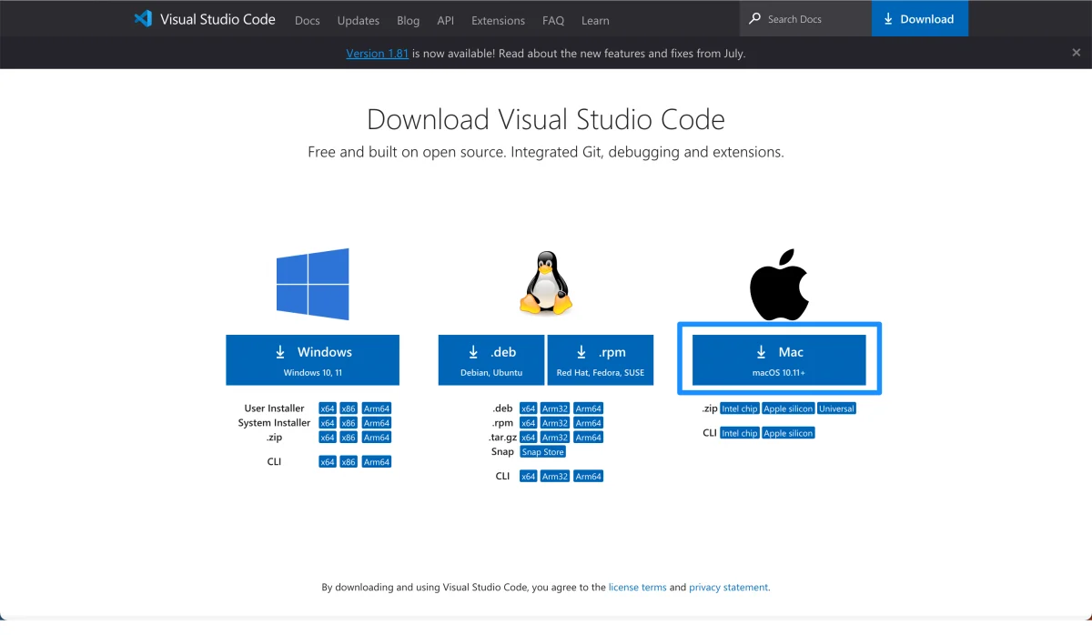Select the Mac Universal .zip build
This screenshot has width=1092, height=635.
tap(836, 409)
